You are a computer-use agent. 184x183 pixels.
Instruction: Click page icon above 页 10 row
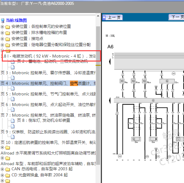[13, 137]
